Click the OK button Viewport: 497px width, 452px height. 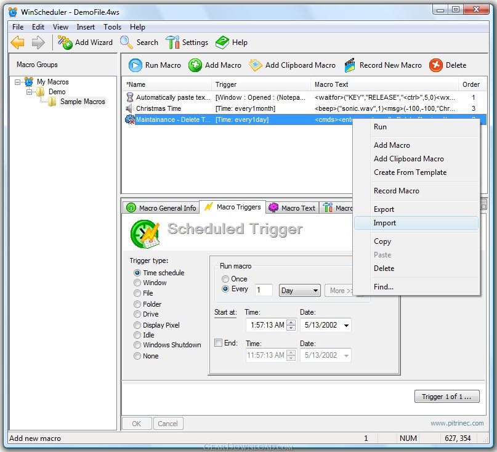point(136,424)
